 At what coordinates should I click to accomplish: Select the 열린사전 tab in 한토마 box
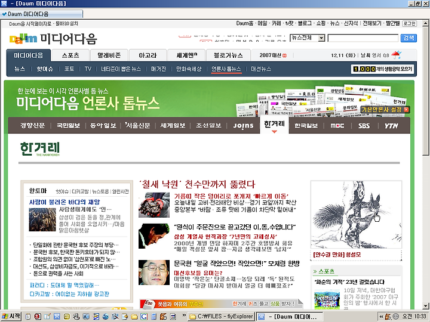[121, 191]
